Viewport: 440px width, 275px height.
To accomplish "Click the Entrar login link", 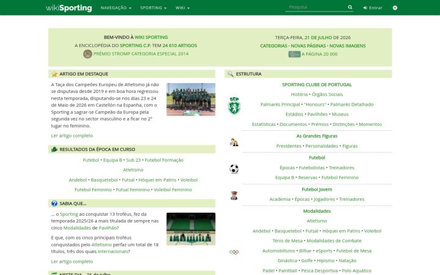I will 373,8.
